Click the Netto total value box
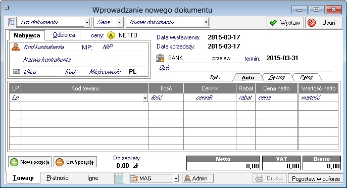Viewport: 347px width, 188px height. 223,166
